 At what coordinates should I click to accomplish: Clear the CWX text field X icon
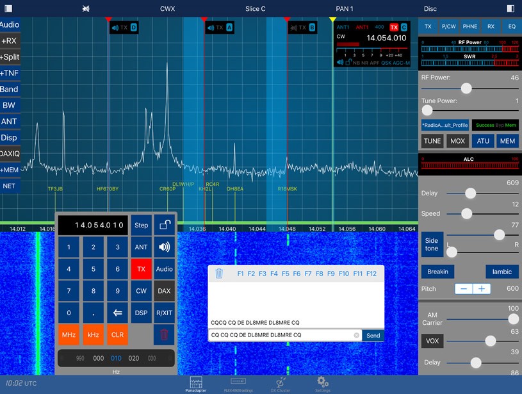[356, 335]
